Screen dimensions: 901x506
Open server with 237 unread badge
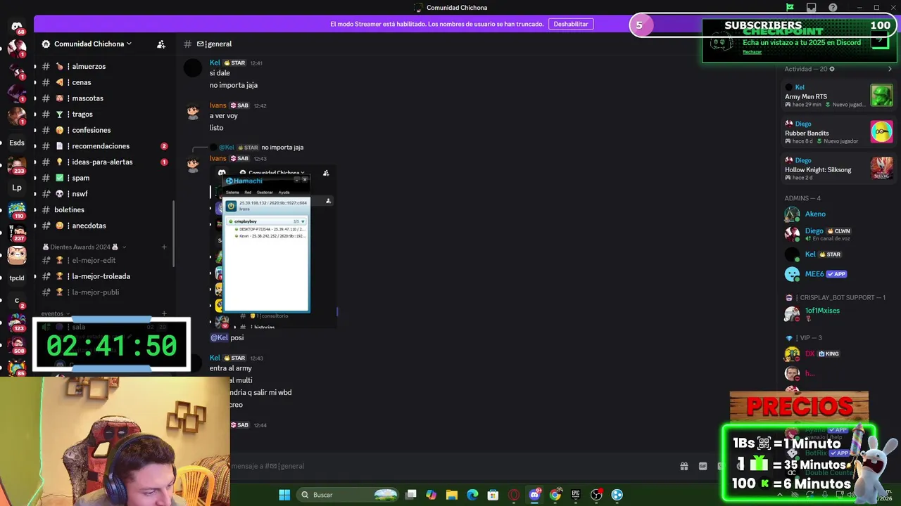tap(17, 233)
